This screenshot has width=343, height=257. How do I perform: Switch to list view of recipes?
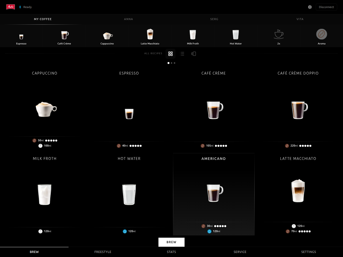point(182,54)
